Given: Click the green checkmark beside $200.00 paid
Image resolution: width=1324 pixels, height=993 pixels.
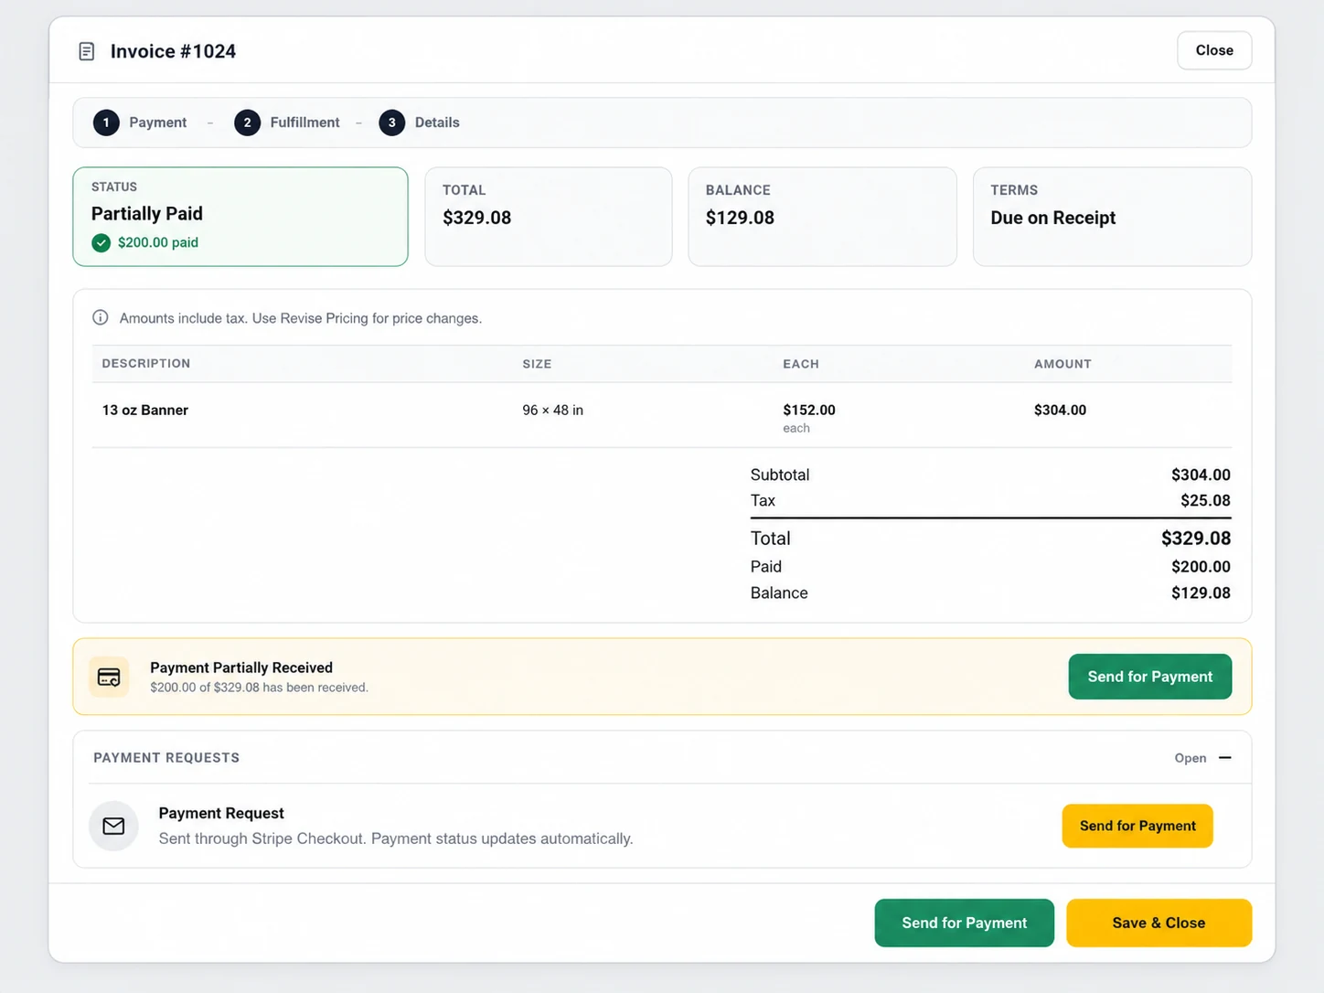Looking at the screenshot, I should 101,242.
